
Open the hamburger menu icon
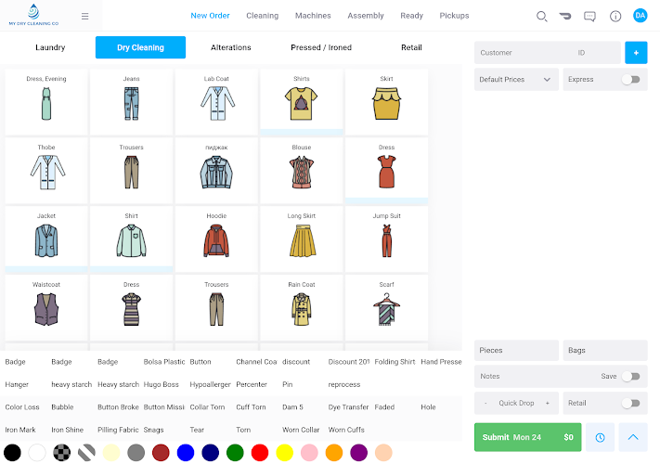coord(84,16)
